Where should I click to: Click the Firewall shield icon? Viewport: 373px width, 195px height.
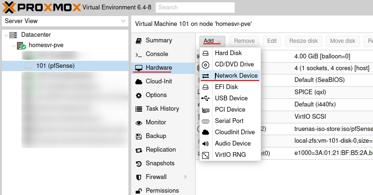click(x=139, y=178)
